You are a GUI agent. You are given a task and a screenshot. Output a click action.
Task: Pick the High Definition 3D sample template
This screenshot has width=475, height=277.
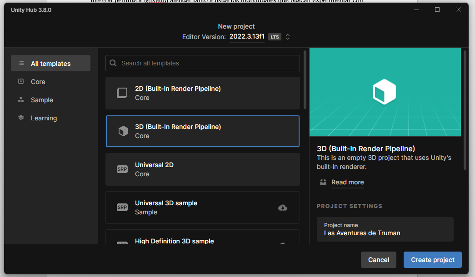[203, 237]
